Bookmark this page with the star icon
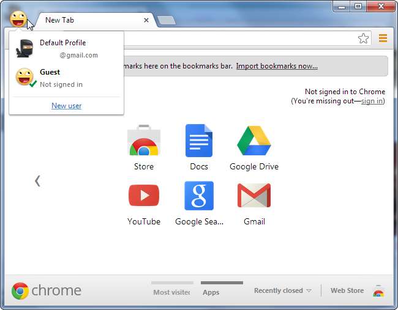Screen dimensions: 398x310 pos(363,39)
